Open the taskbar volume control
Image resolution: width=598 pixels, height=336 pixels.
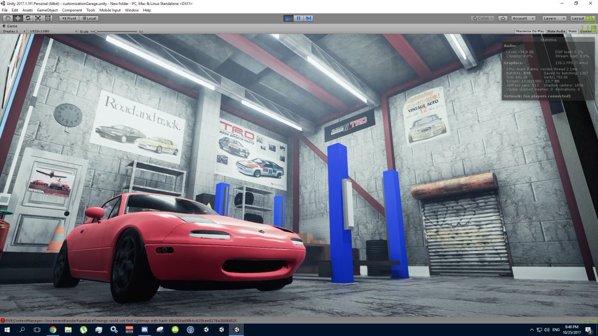547,330
